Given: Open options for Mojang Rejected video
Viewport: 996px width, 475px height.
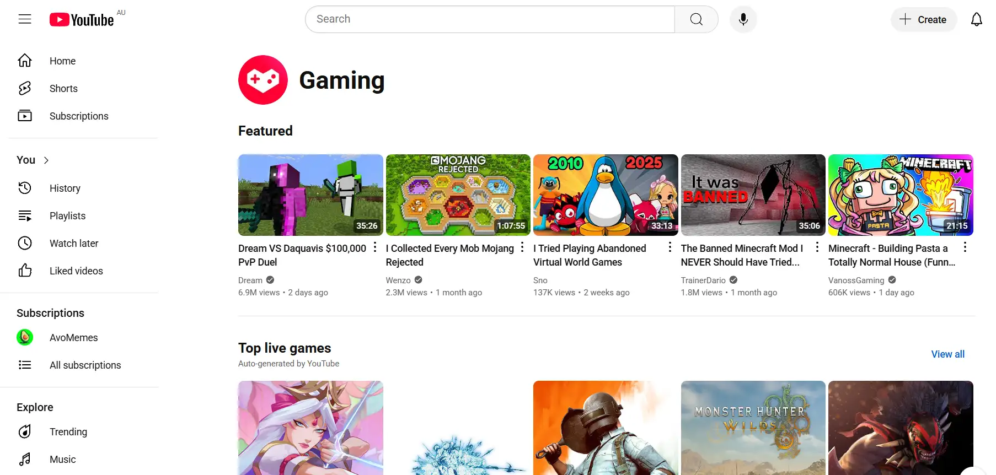Looking at the screenshot, I should pyautogui.click(x=522, y=247).
